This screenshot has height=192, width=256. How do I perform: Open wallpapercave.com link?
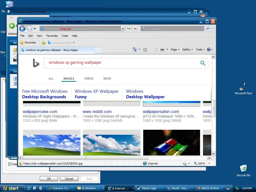40,112
